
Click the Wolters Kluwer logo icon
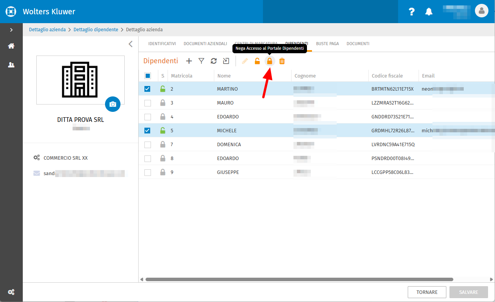click(11, 12)
